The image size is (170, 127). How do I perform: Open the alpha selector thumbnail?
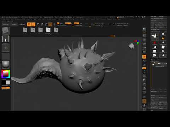[5, 48]
